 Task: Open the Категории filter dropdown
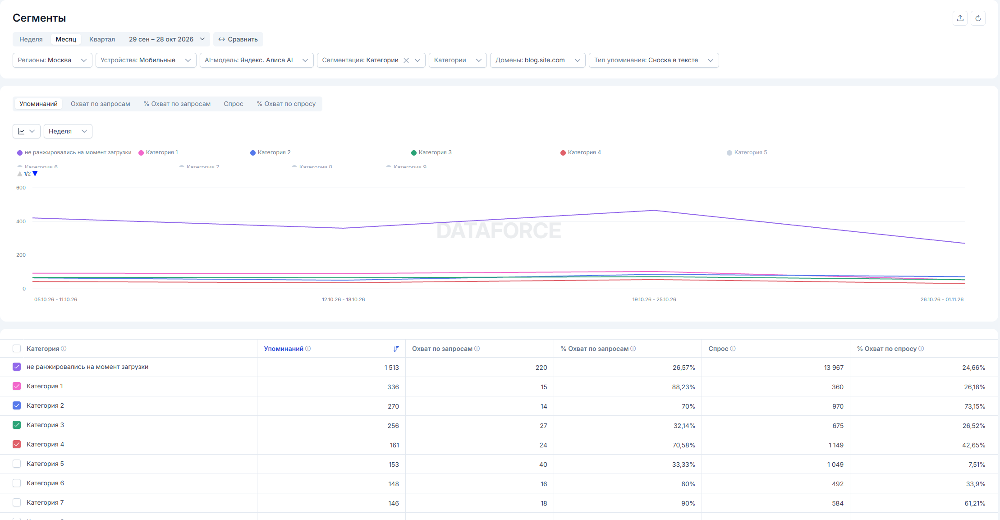[x=458, y=60]
